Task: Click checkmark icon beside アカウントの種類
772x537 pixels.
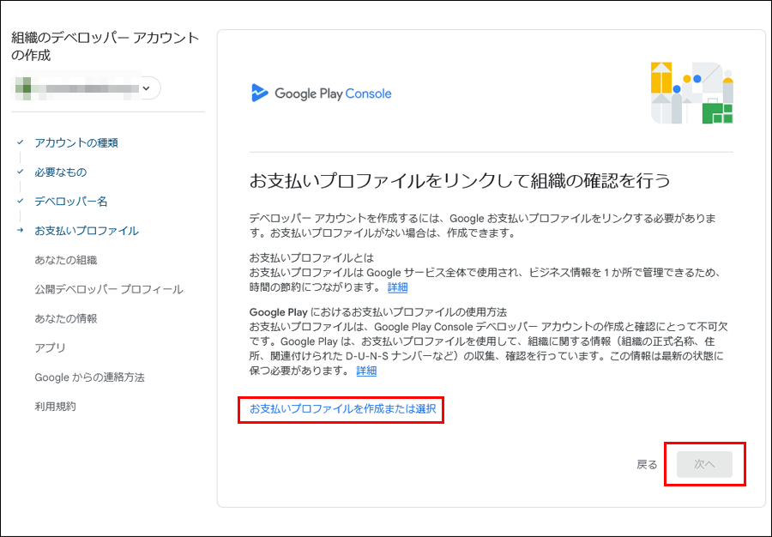Action: pyautogui.click(x=21, y=142)
